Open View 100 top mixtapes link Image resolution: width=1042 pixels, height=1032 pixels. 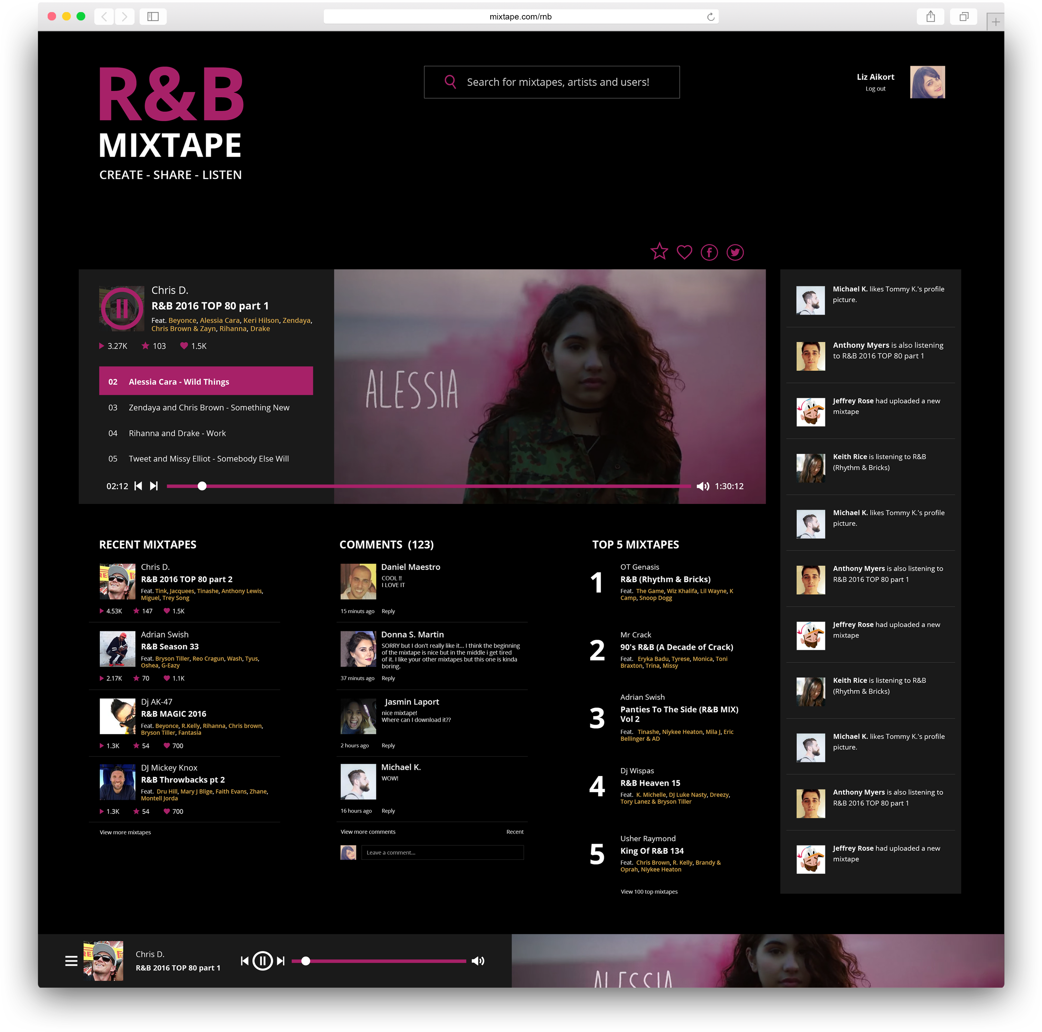click(649, 891)
